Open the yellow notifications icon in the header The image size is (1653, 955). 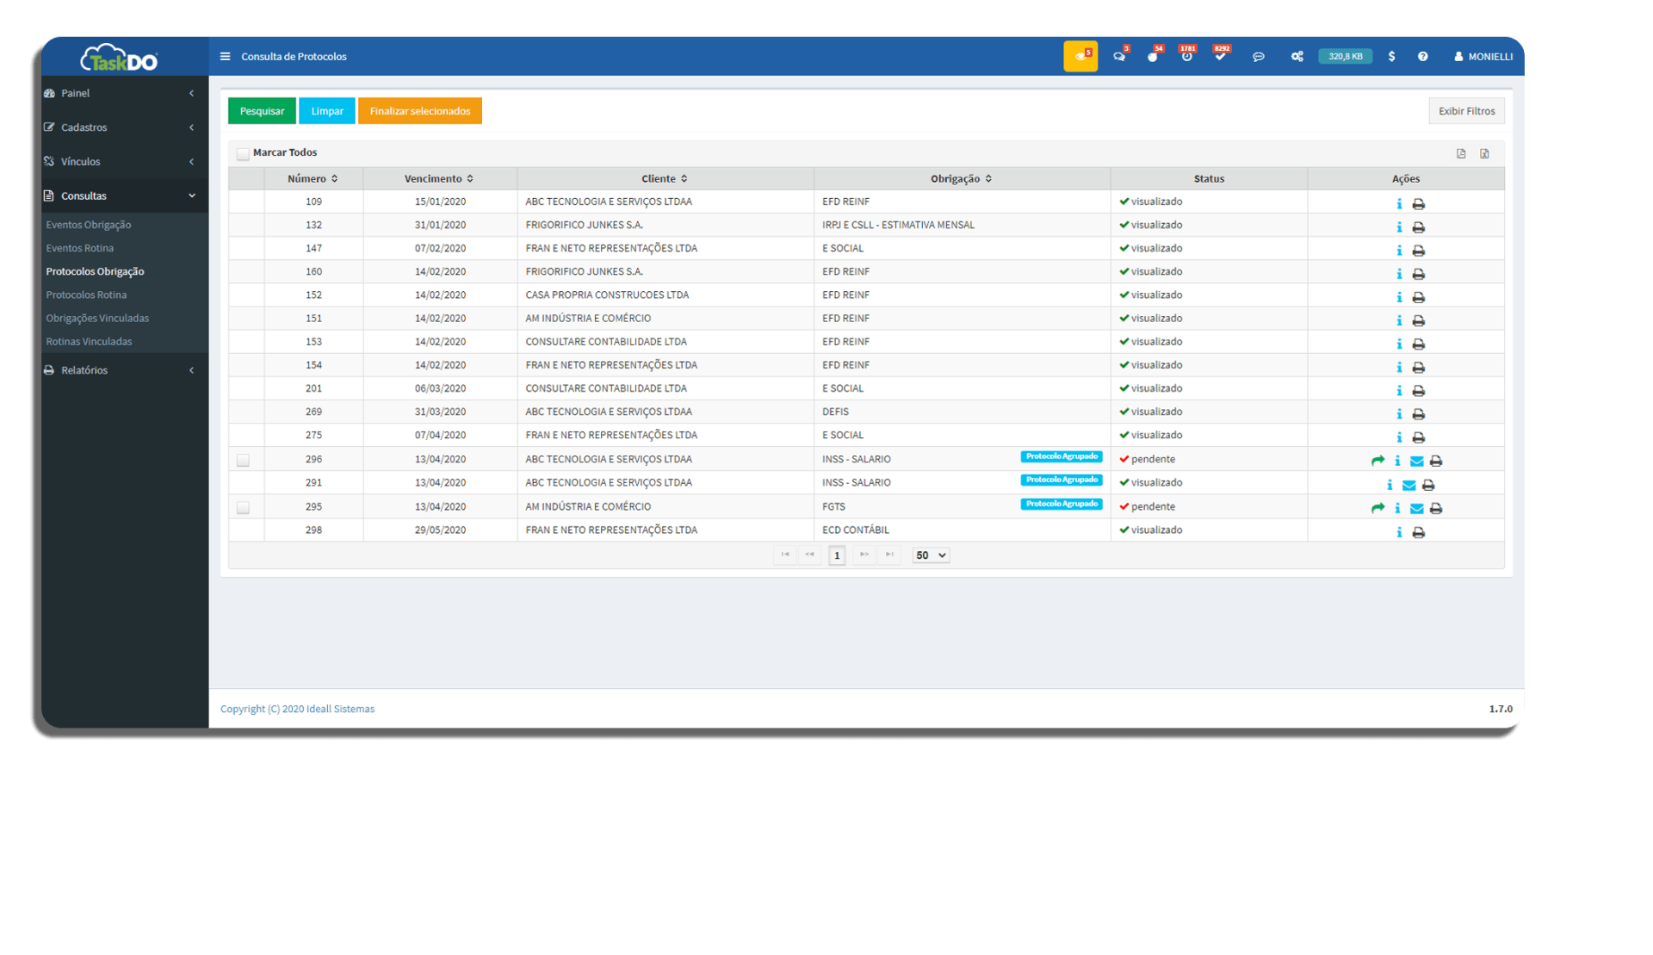coord(1080,56)
